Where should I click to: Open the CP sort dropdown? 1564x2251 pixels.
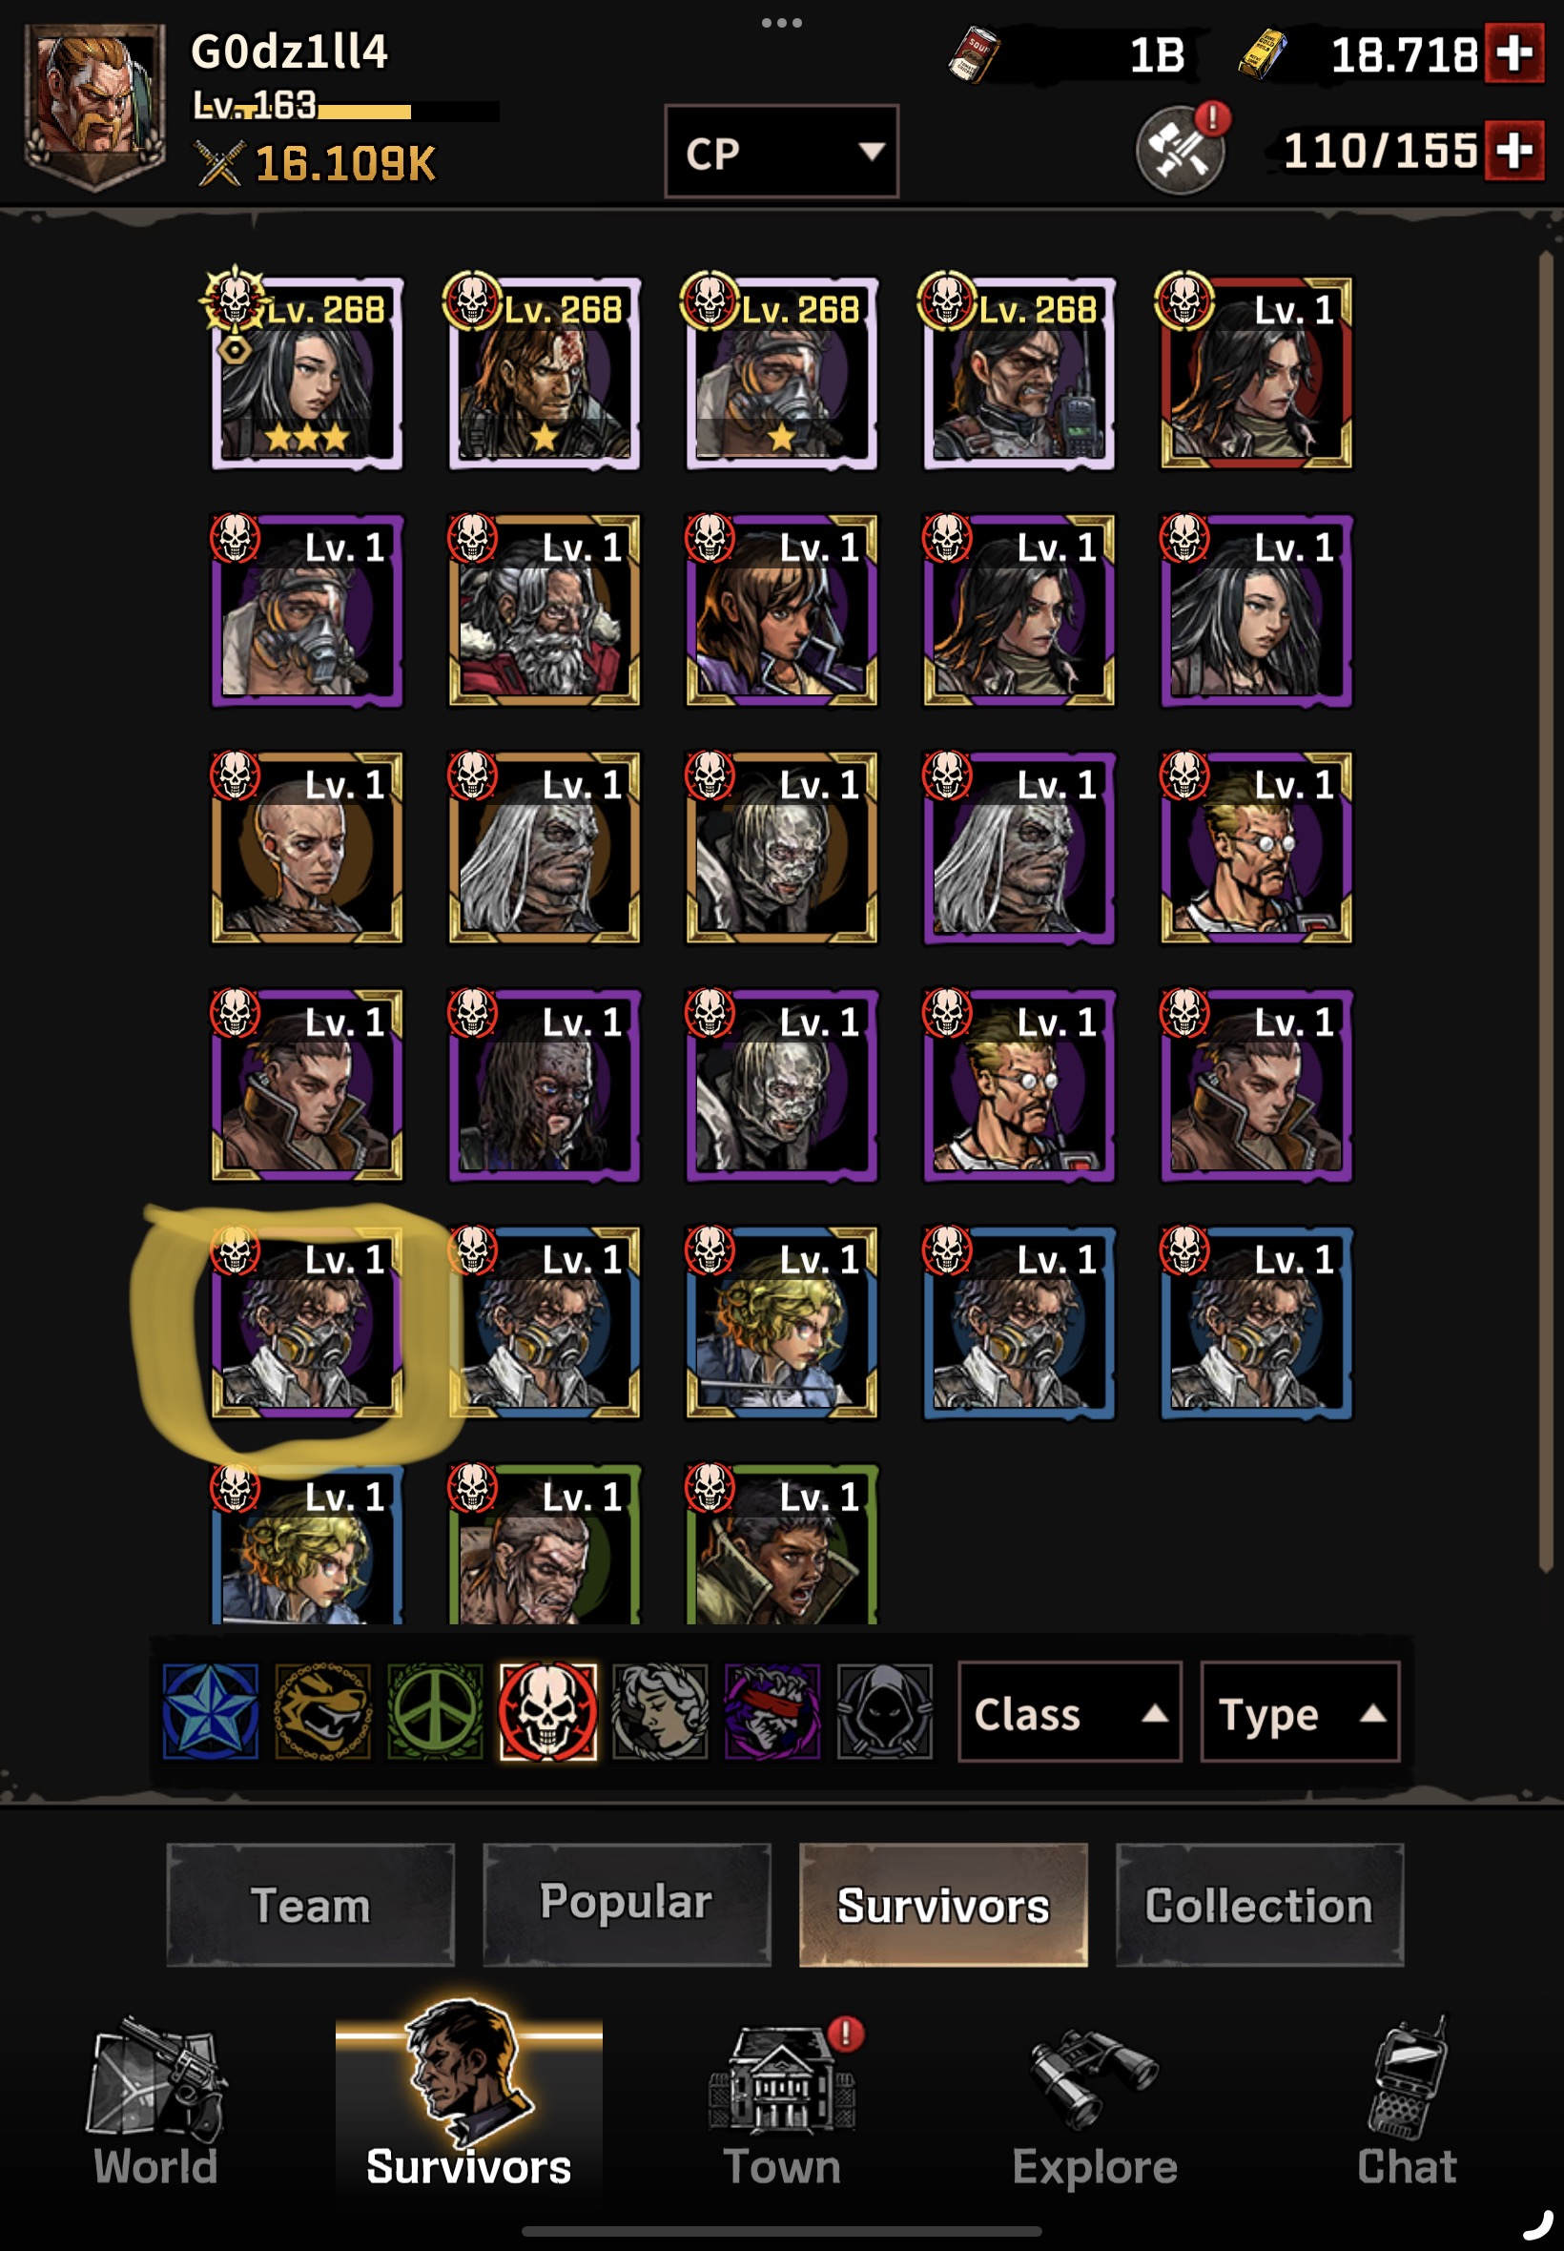(781, 152)
